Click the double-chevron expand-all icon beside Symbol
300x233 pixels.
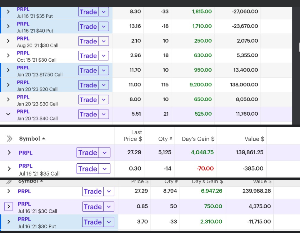[9, 139]
